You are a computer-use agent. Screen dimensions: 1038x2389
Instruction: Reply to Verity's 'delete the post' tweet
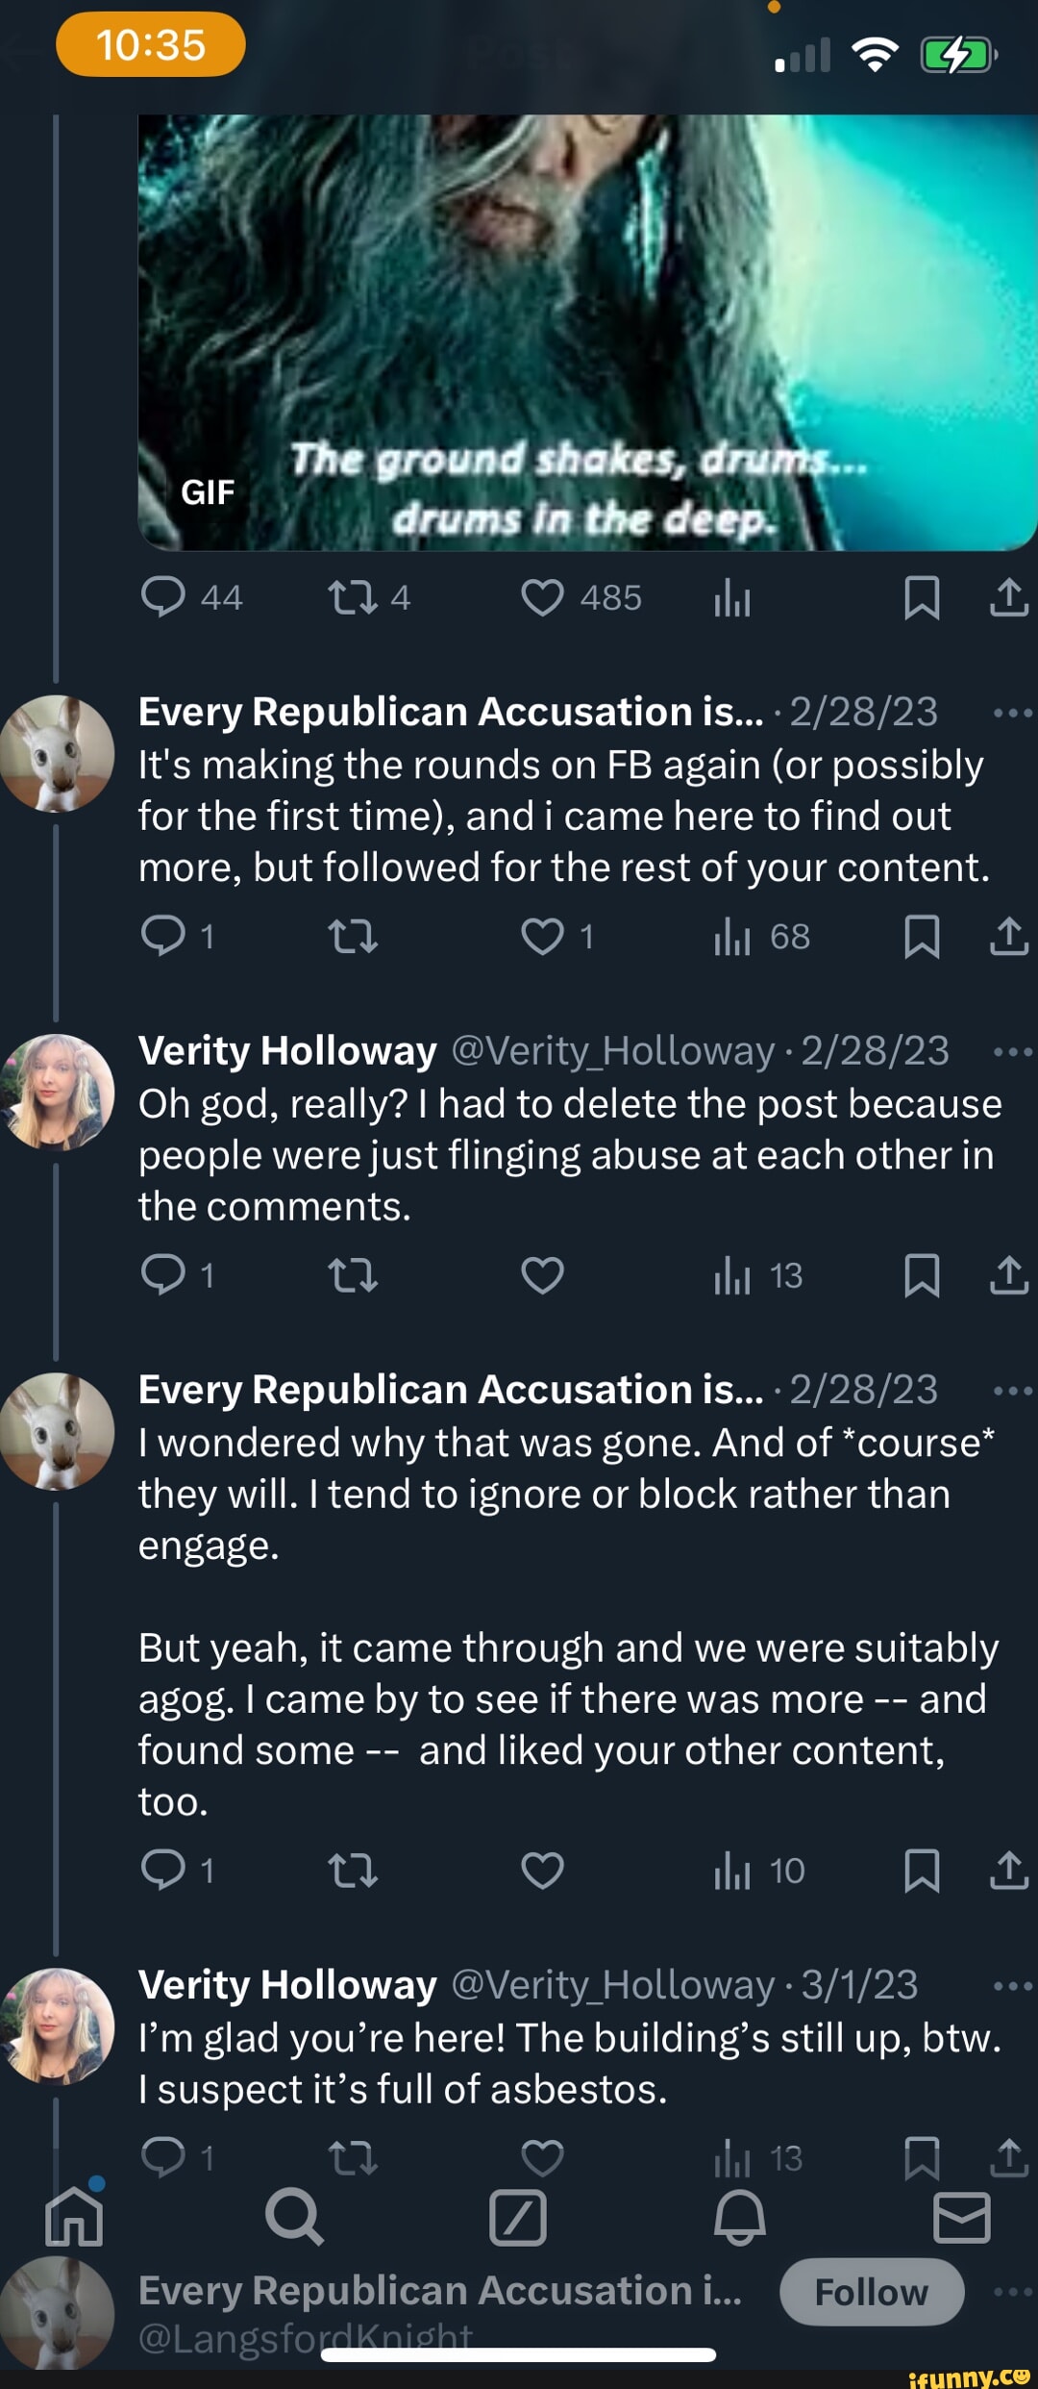(x=163, y=1275)
